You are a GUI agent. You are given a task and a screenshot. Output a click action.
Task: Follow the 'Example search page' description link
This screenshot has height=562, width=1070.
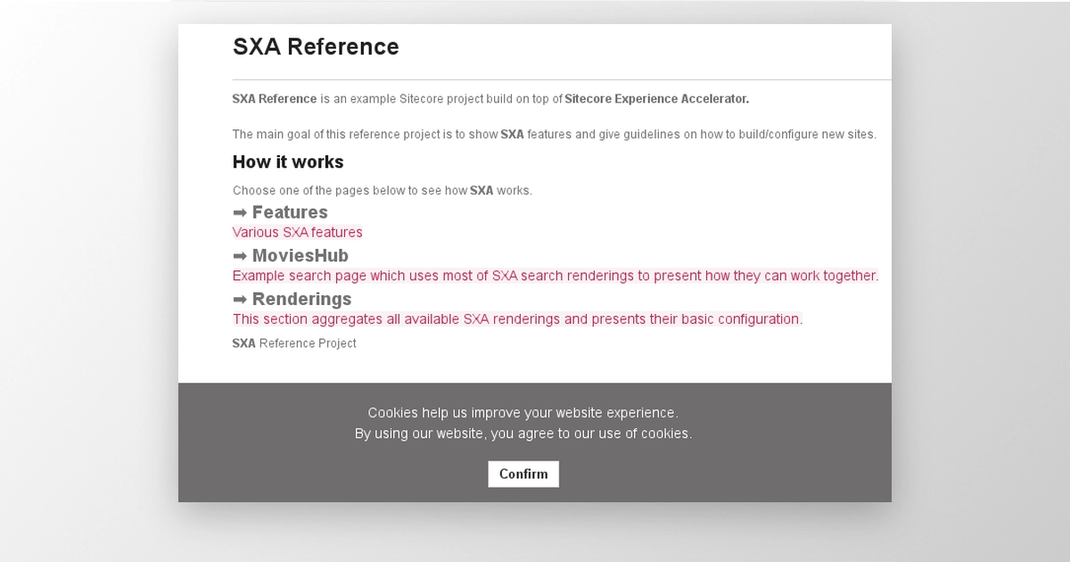(556, 276)
